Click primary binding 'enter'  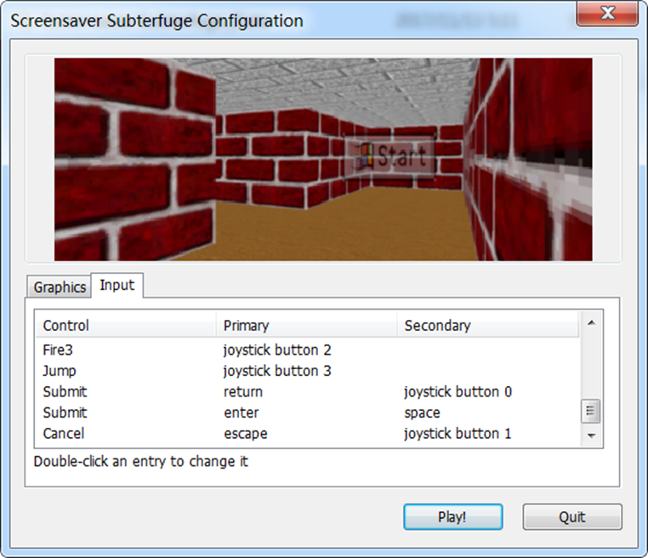click(x=242, y=413)
